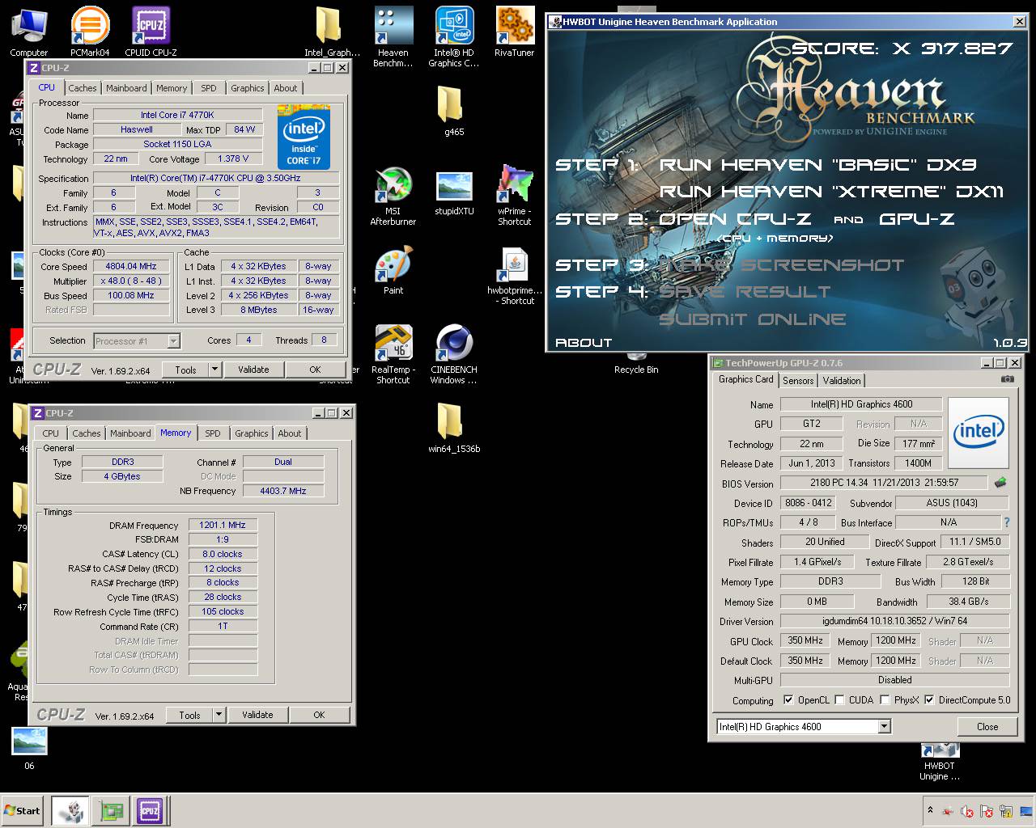1036x828 pixels.
Task: Launch MSI Afterburner shortcut
Action: (393, 195)
